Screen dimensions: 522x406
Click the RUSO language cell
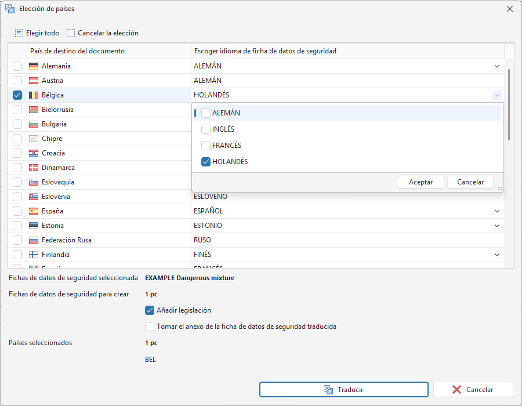pos(347,240)
